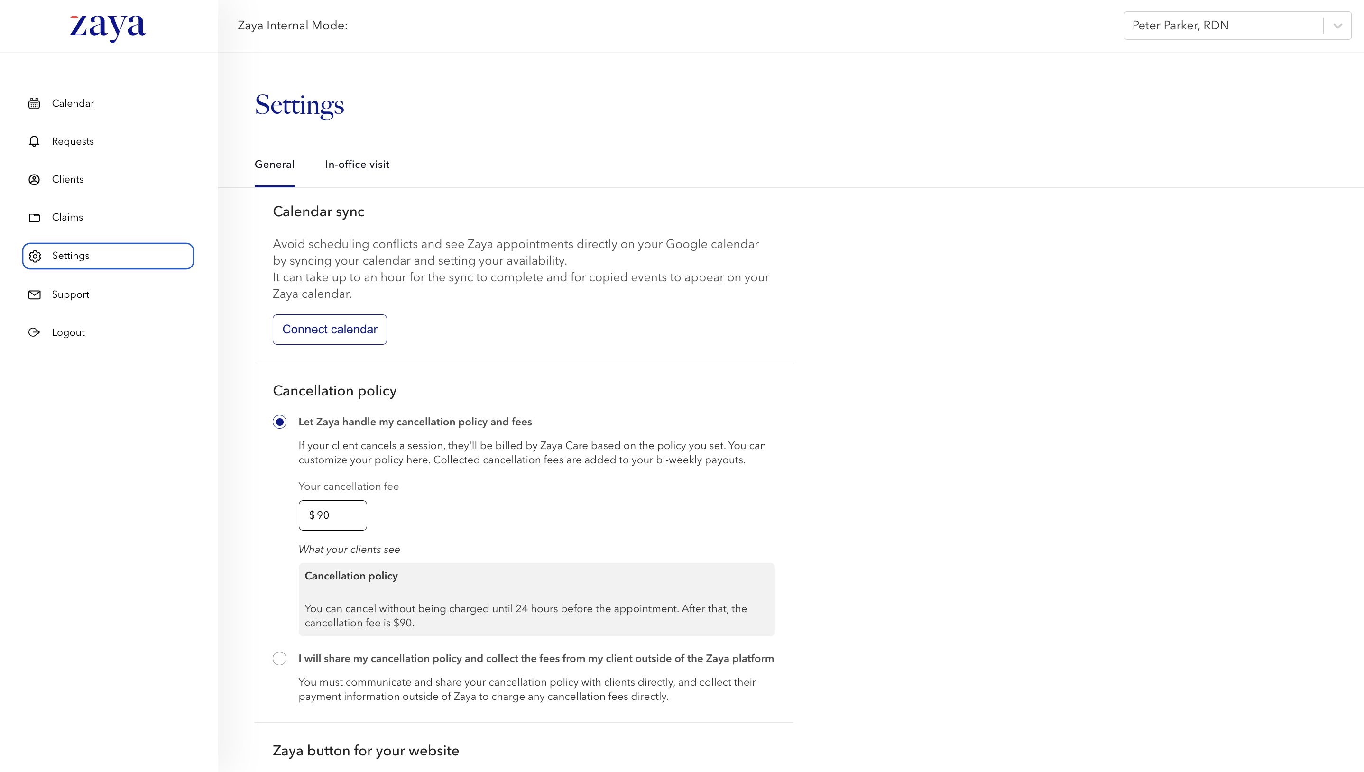
Task: Expand the provider dropdown chevron
Action: click(x=1337, y=26)
